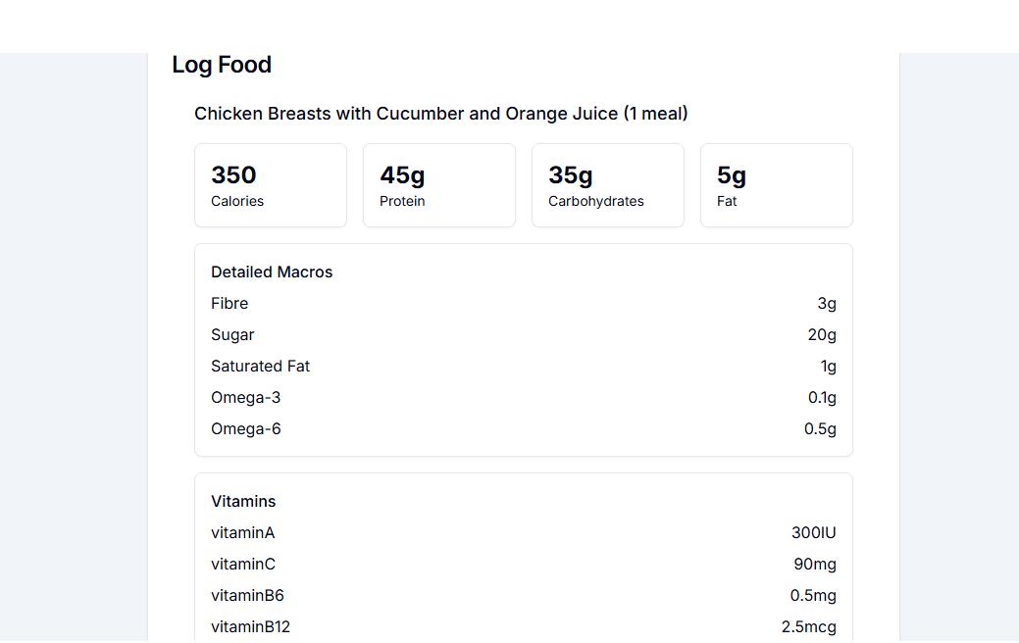This screenshot has width=1019, height=643.
Task: Click the 35g Carbohydrates card
Action: click(x=608, y=185)
